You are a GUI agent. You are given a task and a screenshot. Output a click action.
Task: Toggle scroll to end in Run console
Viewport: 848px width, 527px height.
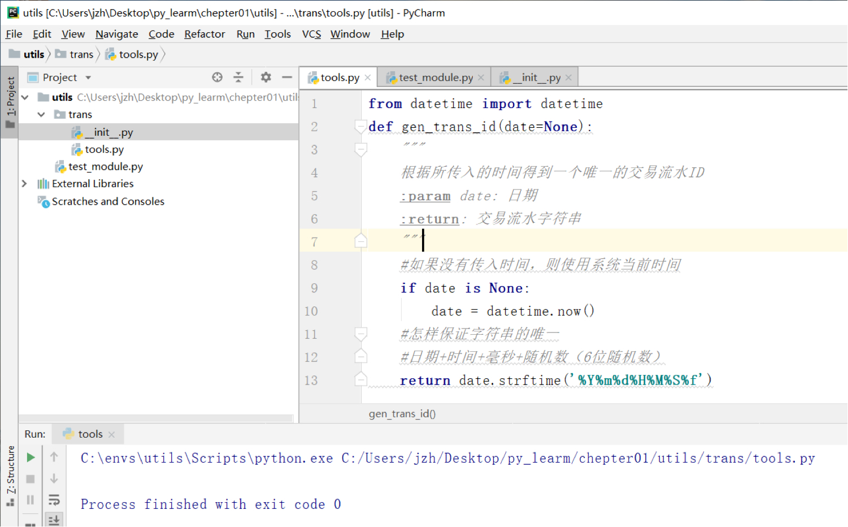(x=54, y=520)
